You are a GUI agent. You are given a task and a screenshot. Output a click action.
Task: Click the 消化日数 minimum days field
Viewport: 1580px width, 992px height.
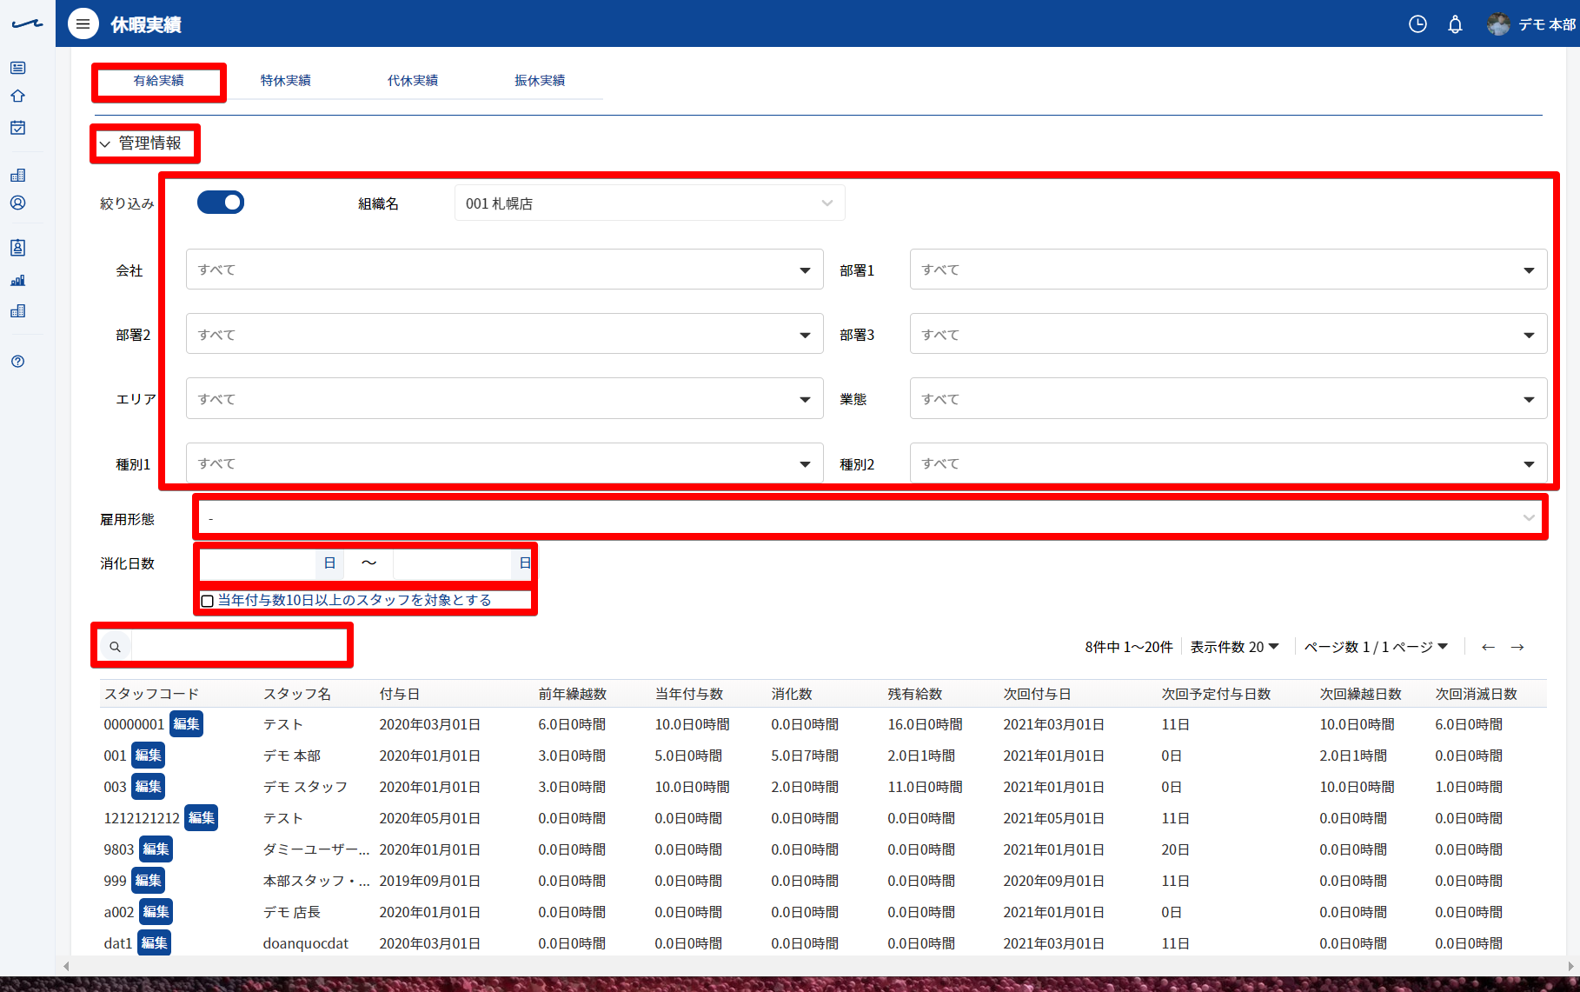point(258,563)
